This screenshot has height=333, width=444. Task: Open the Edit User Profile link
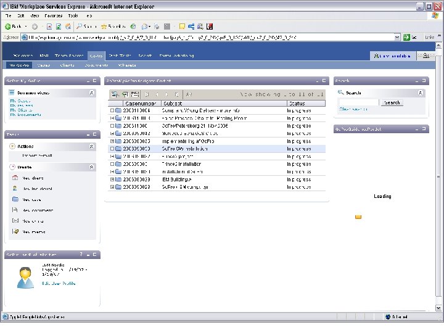click(59, 283)
